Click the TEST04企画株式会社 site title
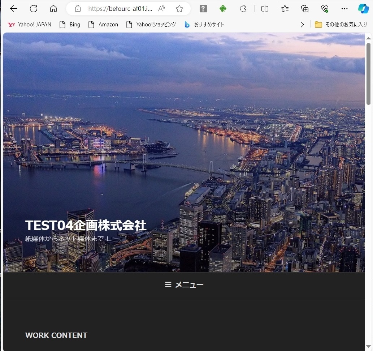Image resolution: width=373 pixels, height=351 pixels. pos(86,225)
